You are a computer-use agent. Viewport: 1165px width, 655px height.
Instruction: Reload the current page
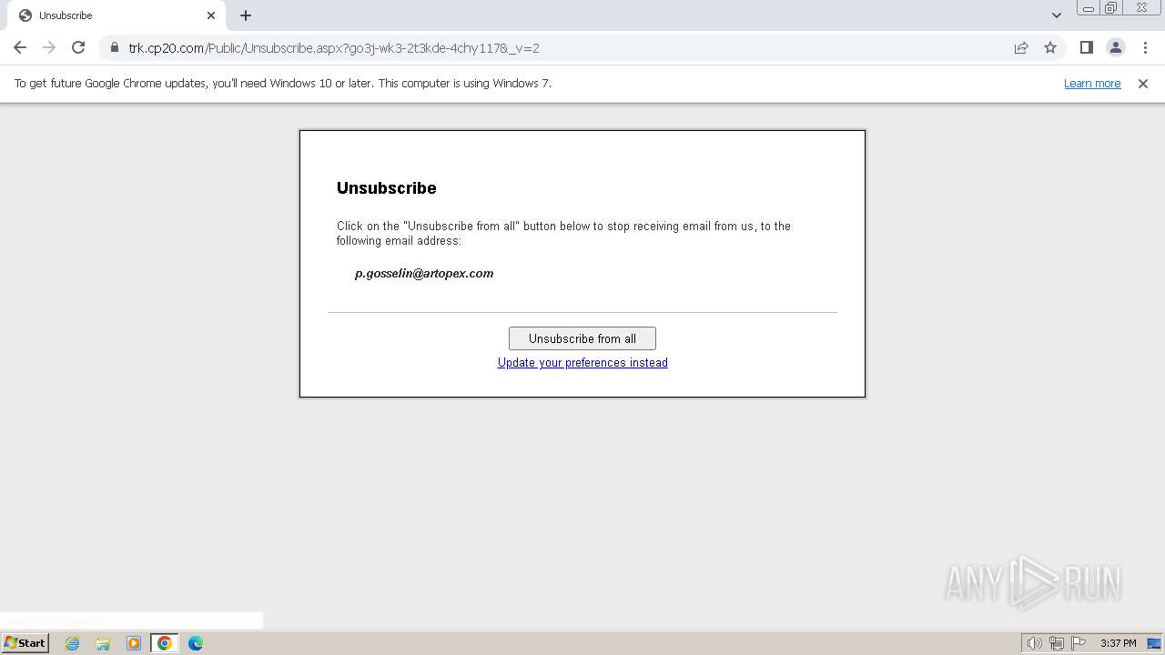pyautogui.click(x=78, y=47)
